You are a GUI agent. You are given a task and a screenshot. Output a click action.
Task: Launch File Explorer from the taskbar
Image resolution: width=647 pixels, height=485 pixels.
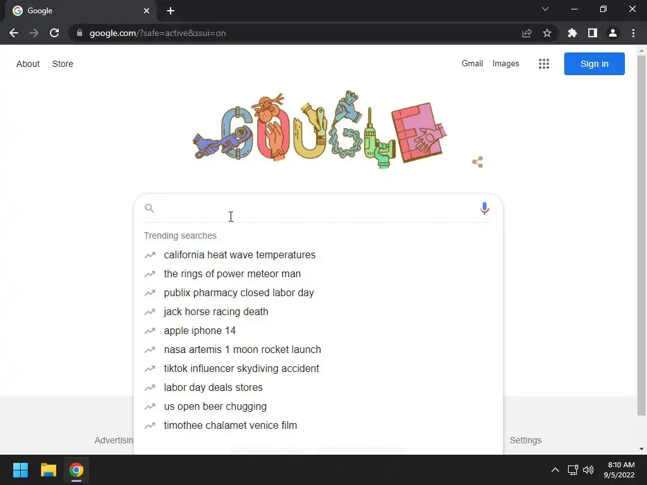click(x=48, y=470)
